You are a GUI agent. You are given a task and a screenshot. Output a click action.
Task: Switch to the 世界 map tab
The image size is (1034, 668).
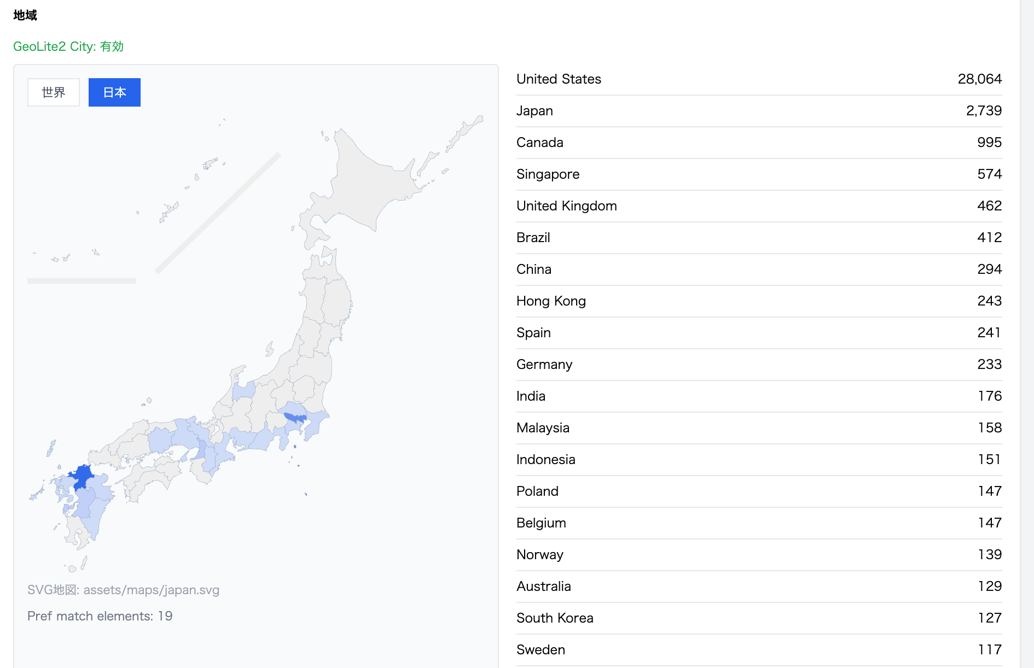point(54,92)
